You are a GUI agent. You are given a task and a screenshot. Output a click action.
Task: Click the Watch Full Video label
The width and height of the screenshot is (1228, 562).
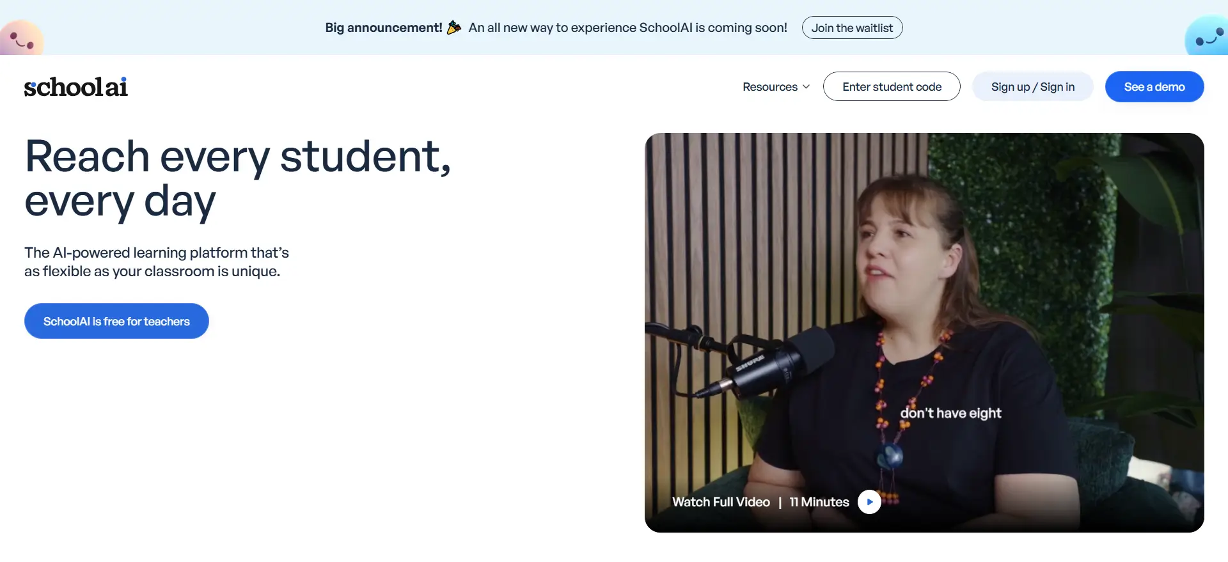point(721,502)
